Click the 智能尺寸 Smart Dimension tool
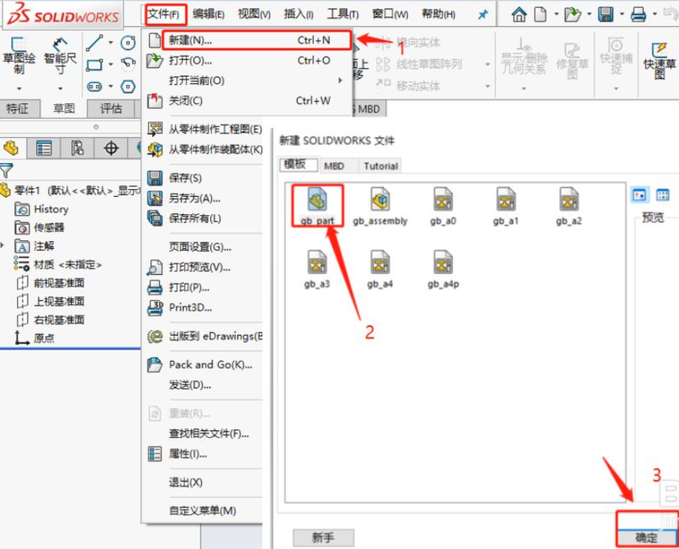This screenshot has width=679, height=549. [60, 55]
